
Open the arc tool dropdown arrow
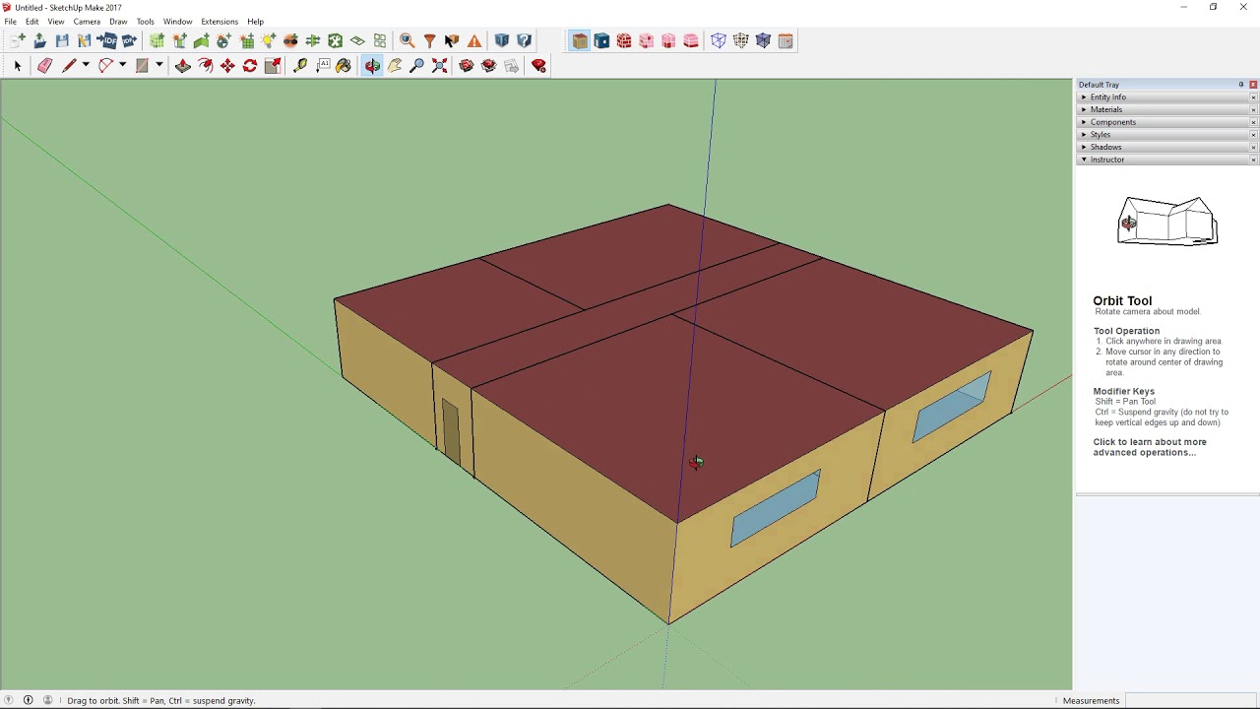tap(122, 66)
